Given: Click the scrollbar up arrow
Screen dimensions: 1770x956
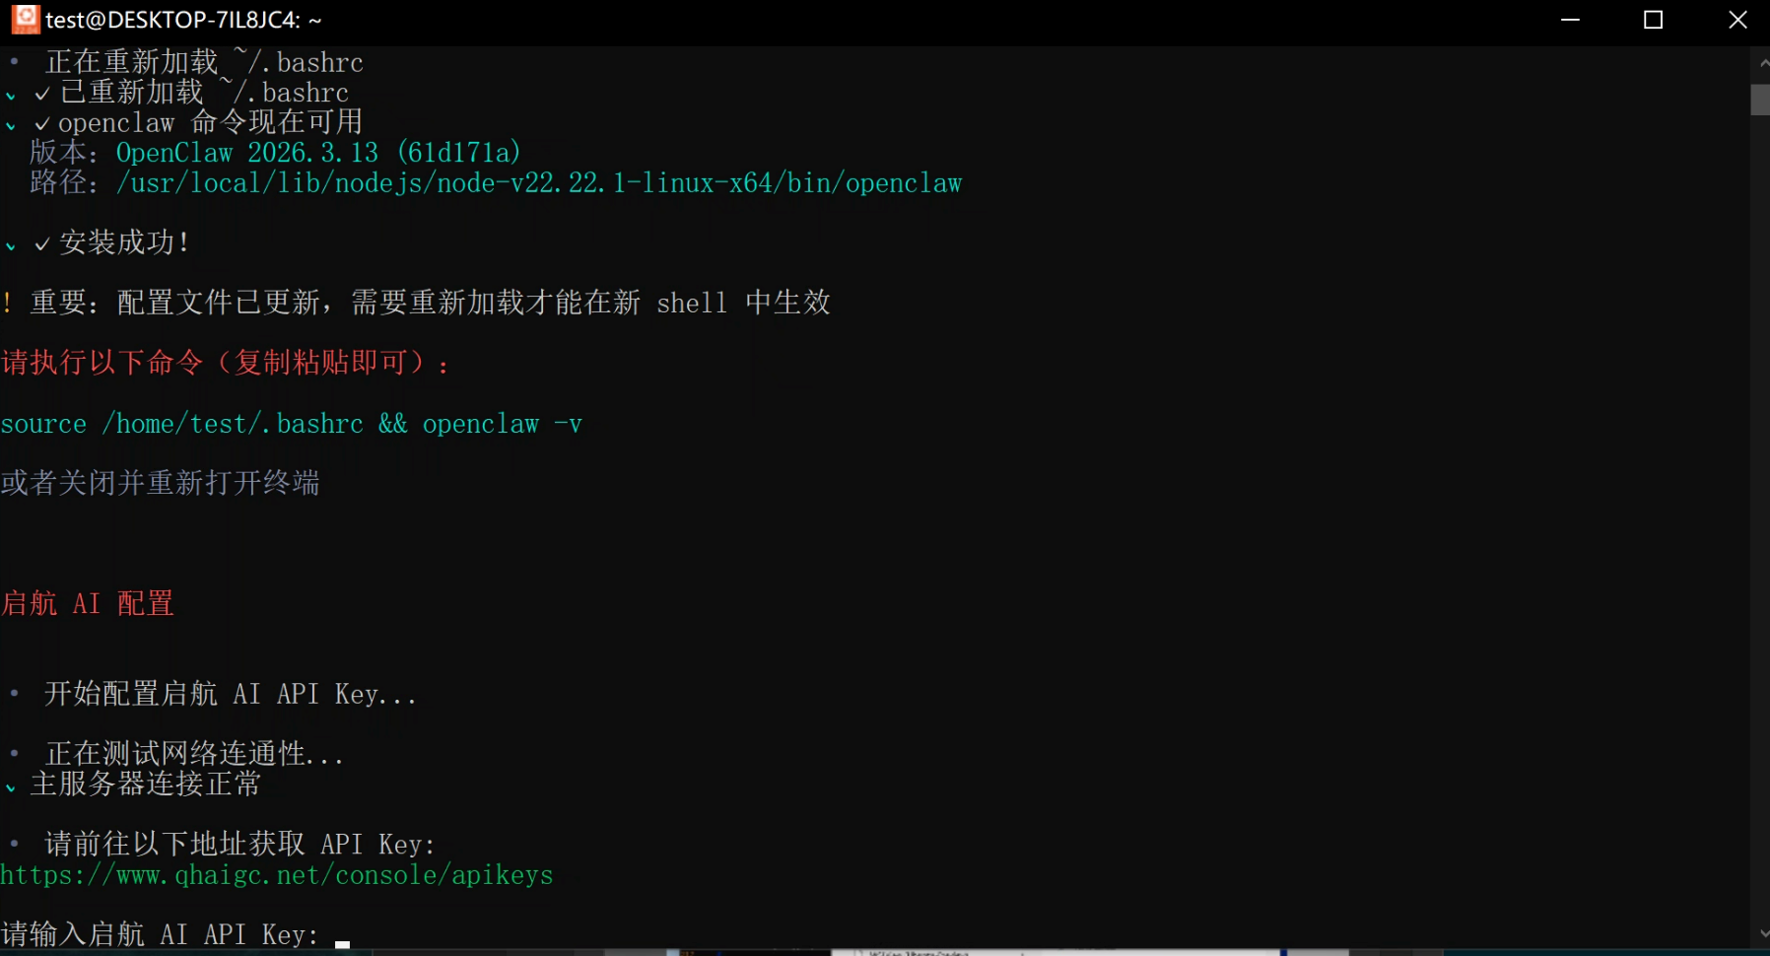Looking at the screenshot, I should (1760, 63).
